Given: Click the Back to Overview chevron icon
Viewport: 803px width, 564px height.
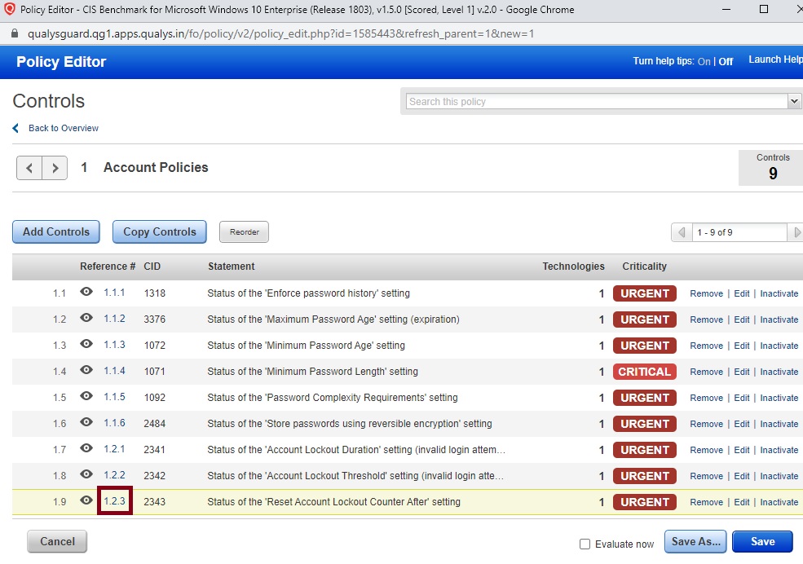Looking at the screenshot, I should (15, 128).
